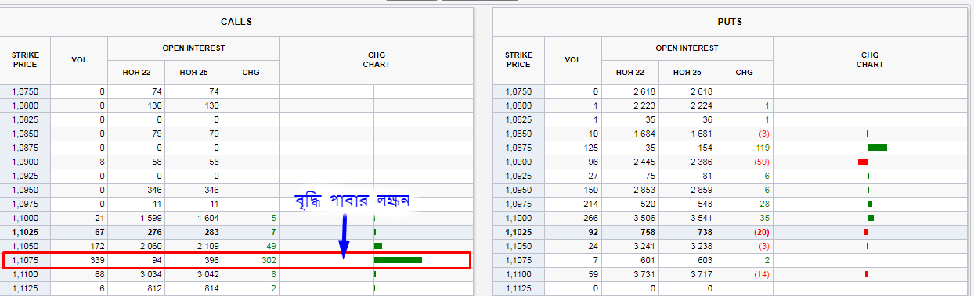Image resolution: width=974 pixels, height=296 pixels.
Task: Click the Puts НОЯ 22 column header
Action: pos(630,73)
